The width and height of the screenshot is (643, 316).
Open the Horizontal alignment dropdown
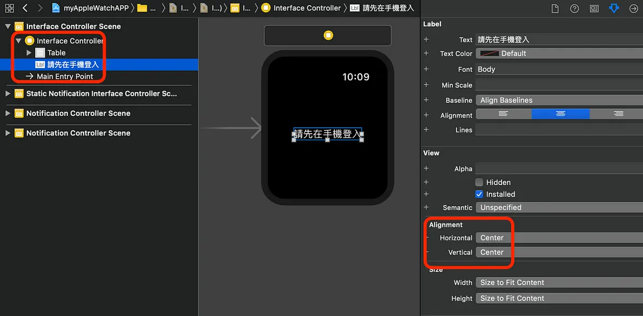557,238
